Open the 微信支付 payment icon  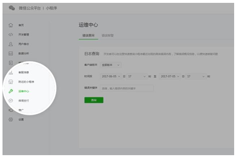click(x=11, y=101)
